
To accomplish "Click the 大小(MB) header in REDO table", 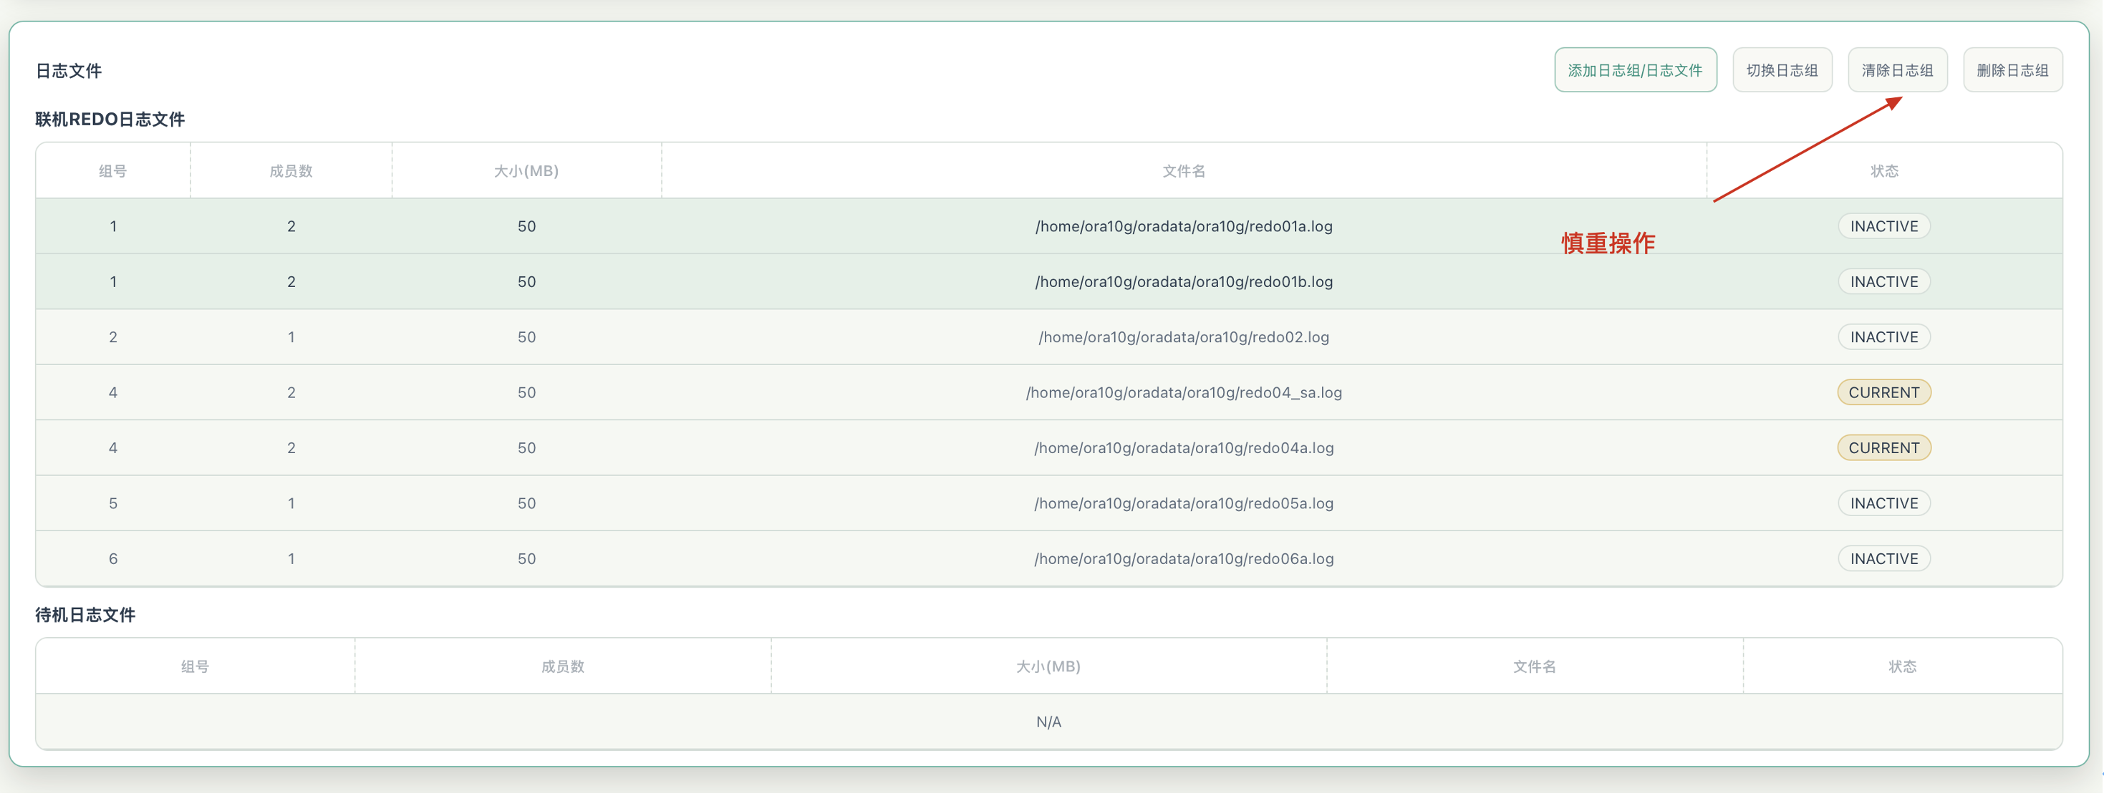I will [x=526, y=172].
